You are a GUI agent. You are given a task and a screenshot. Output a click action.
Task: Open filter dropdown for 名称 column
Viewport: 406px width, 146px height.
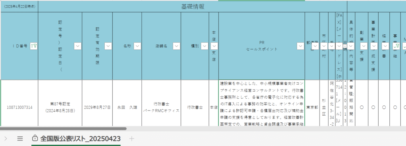[x=137, y=46]
